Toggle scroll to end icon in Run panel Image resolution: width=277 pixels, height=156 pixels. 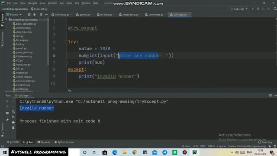[x=13, y=117]
